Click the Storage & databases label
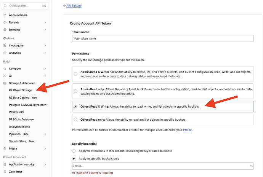The height and width of the screenshot is (177, 263). click(22, 83)
